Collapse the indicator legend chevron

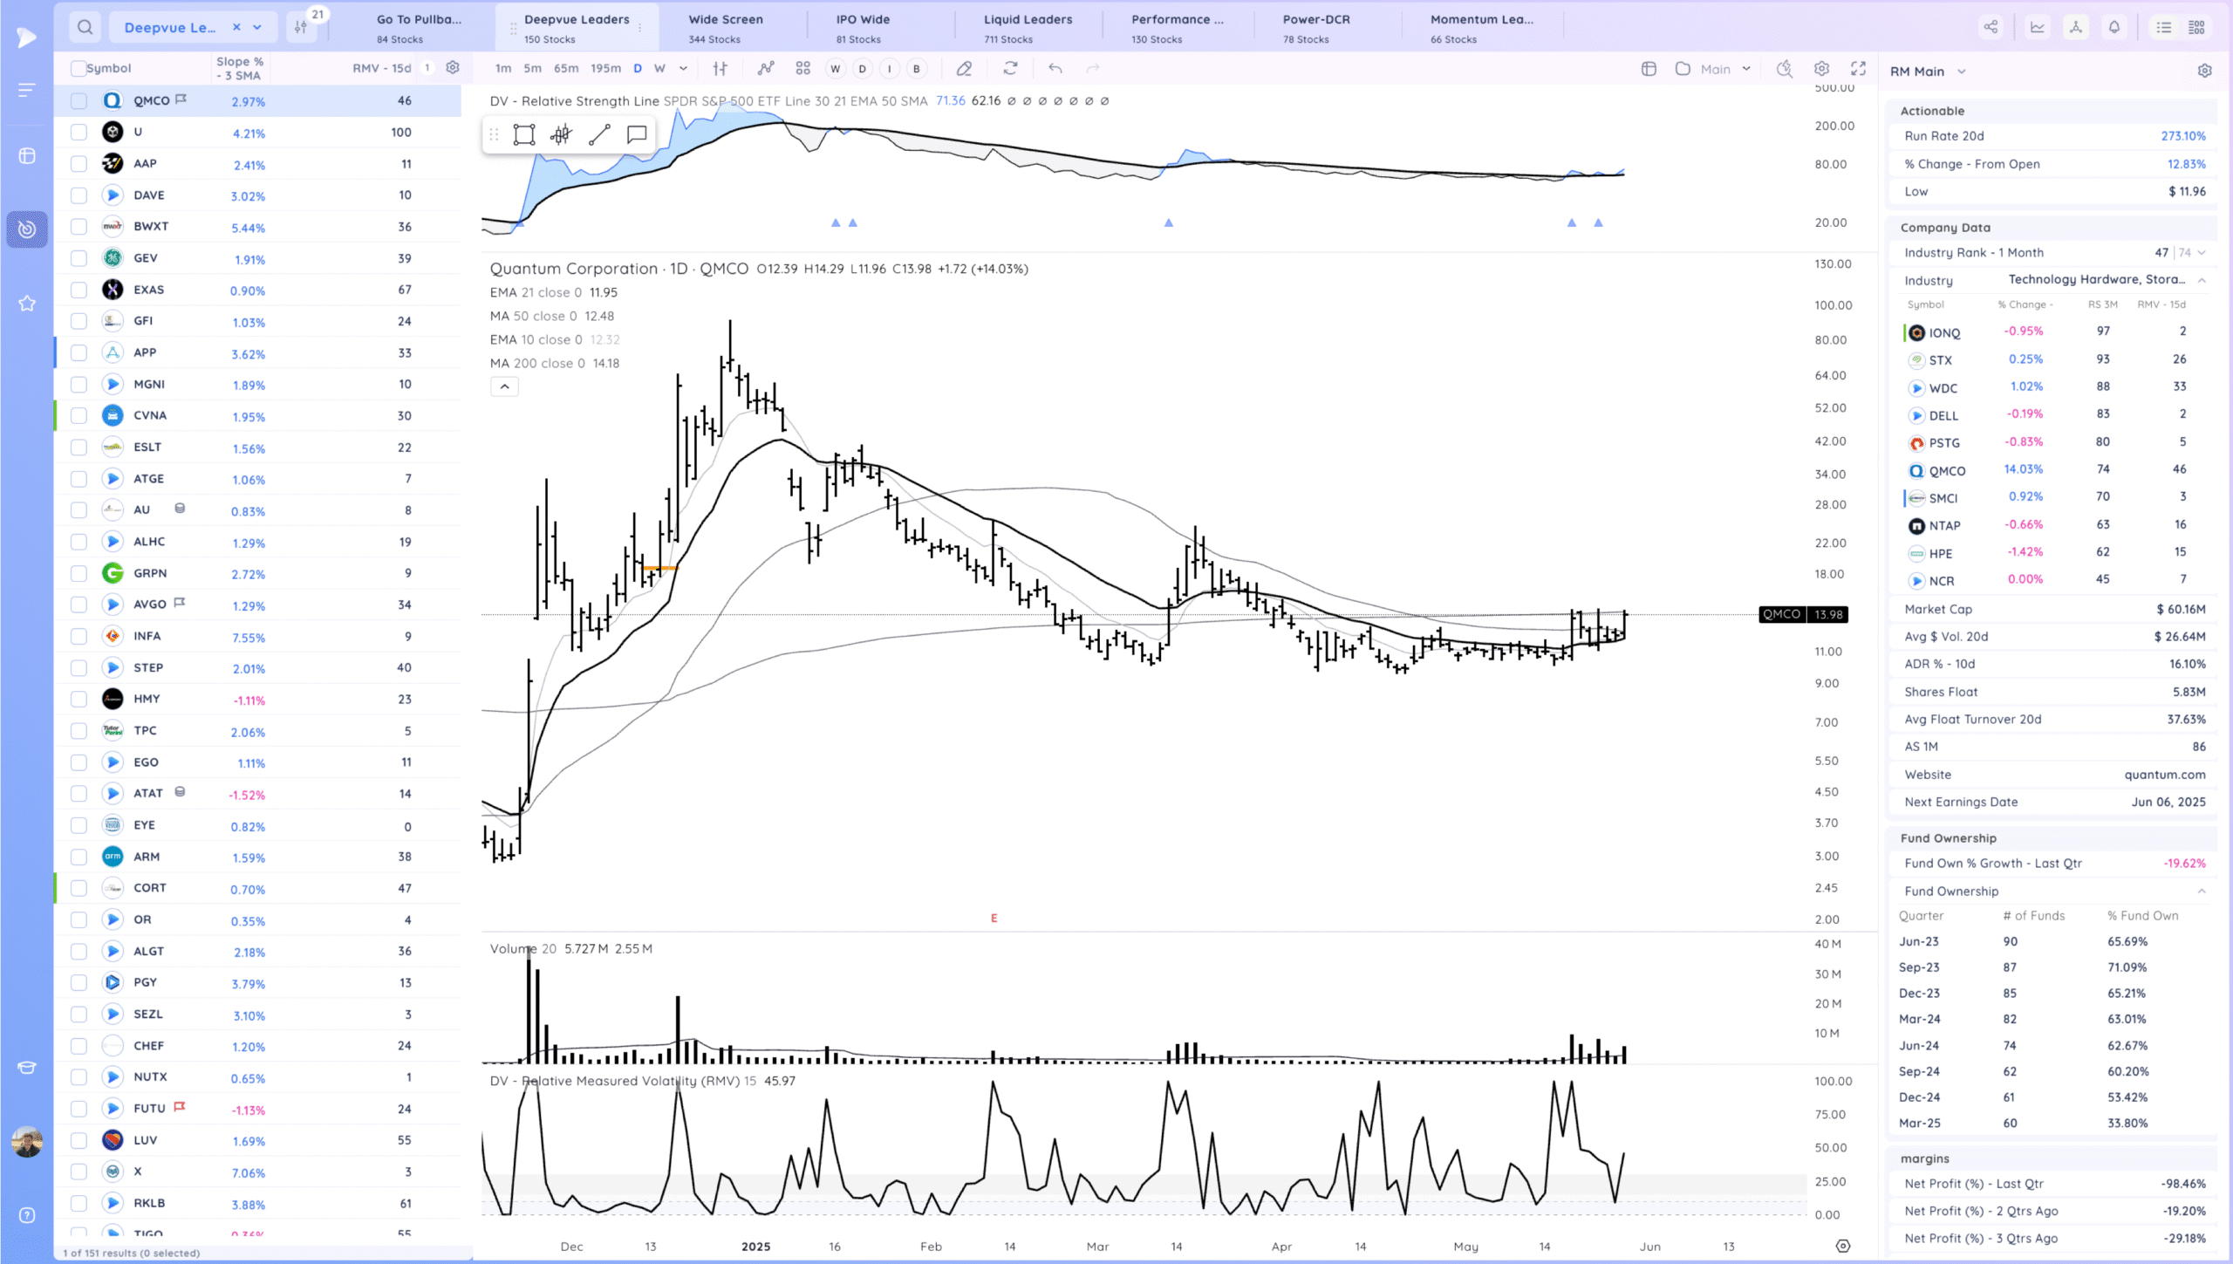click(504, 386)
